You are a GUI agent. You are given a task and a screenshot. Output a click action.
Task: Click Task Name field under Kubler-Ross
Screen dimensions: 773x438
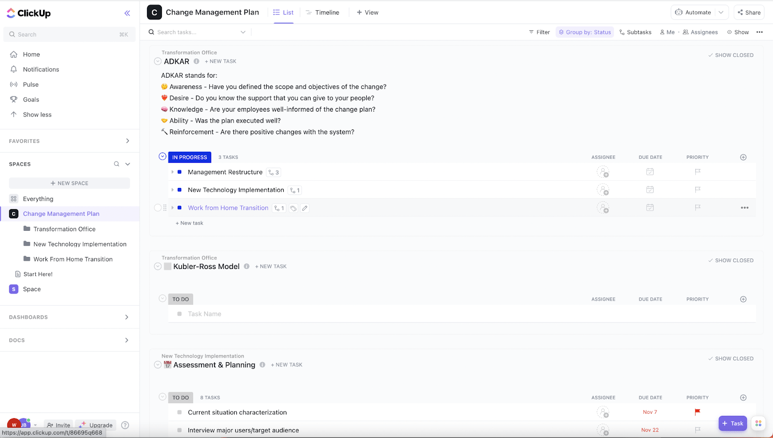tap(204, 314)
